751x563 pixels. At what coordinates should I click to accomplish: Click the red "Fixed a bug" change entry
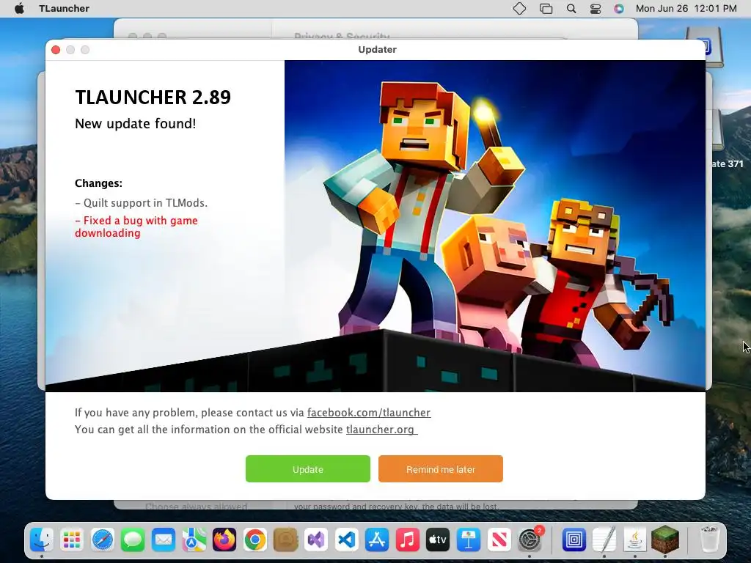[x=136, y=227]
